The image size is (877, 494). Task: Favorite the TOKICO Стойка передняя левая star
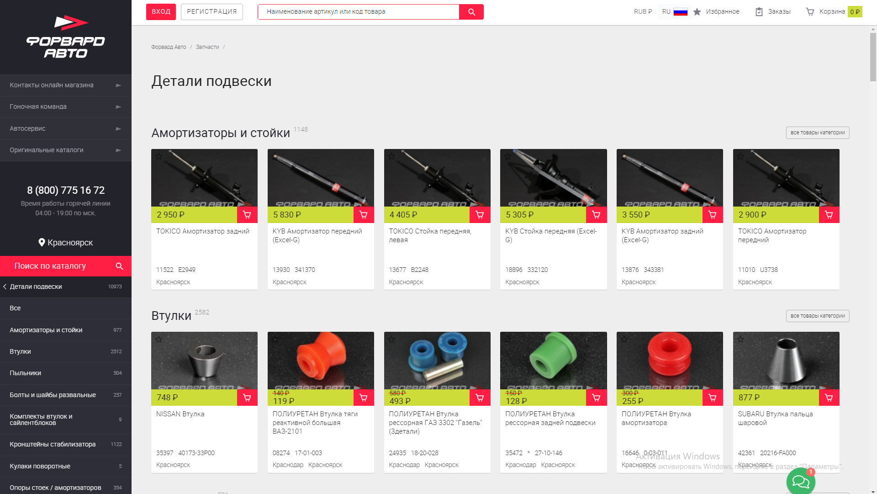pyautogui.click(x=391, y=156)
